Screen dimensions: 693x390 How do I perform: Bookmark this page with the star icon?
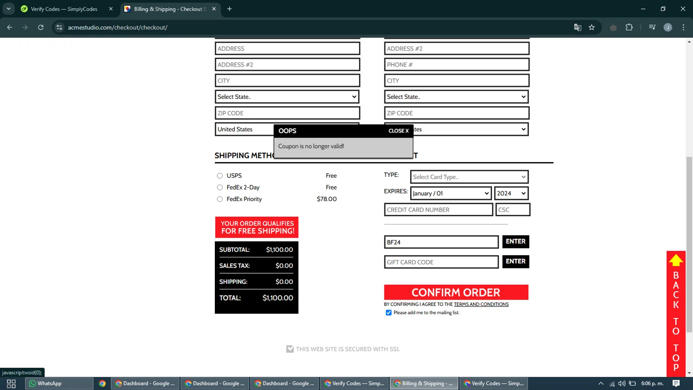(591, 27)
